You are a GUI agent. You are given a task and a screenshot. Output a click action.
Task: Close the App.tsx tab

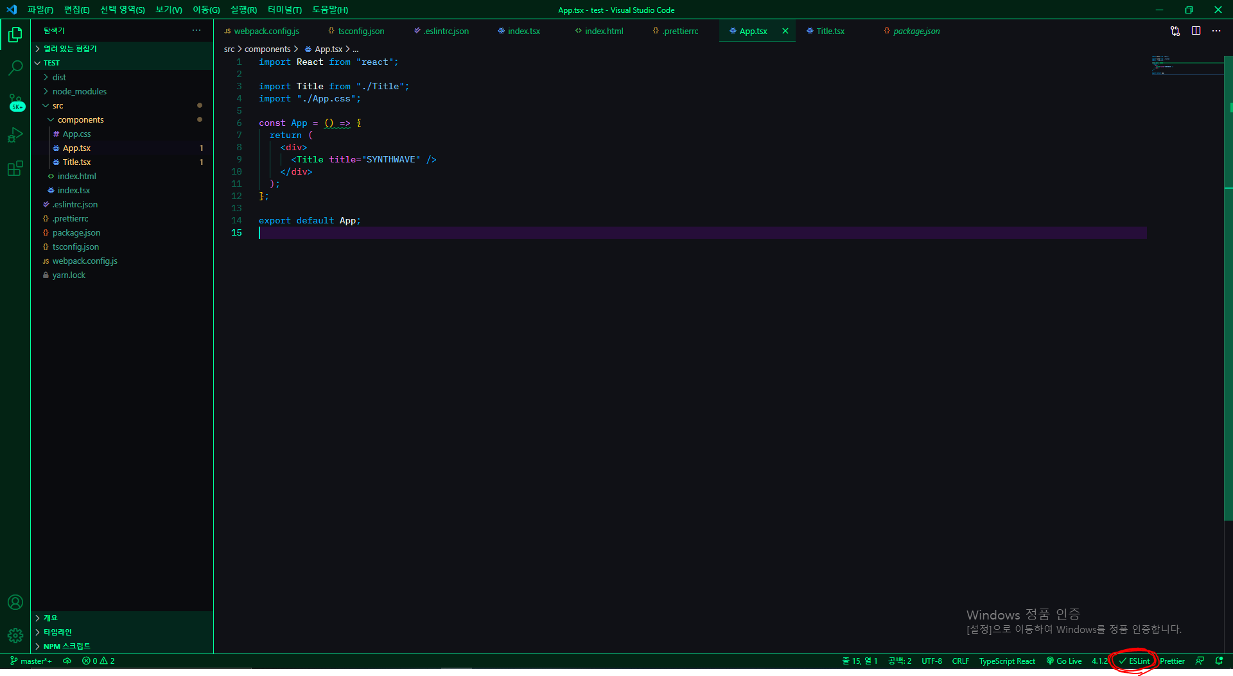click(x=785, y=31)
